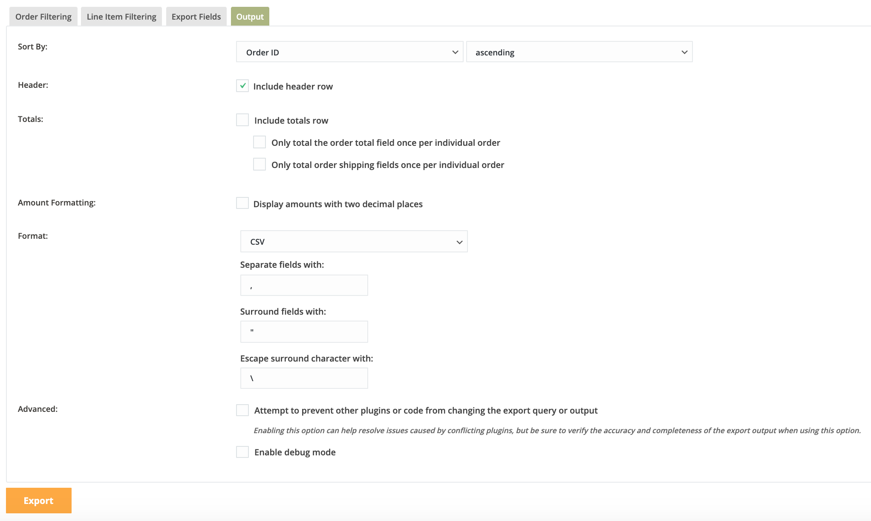Uncheck Include header row checkbox
The image size is (871, 521).
click(242, 86)
